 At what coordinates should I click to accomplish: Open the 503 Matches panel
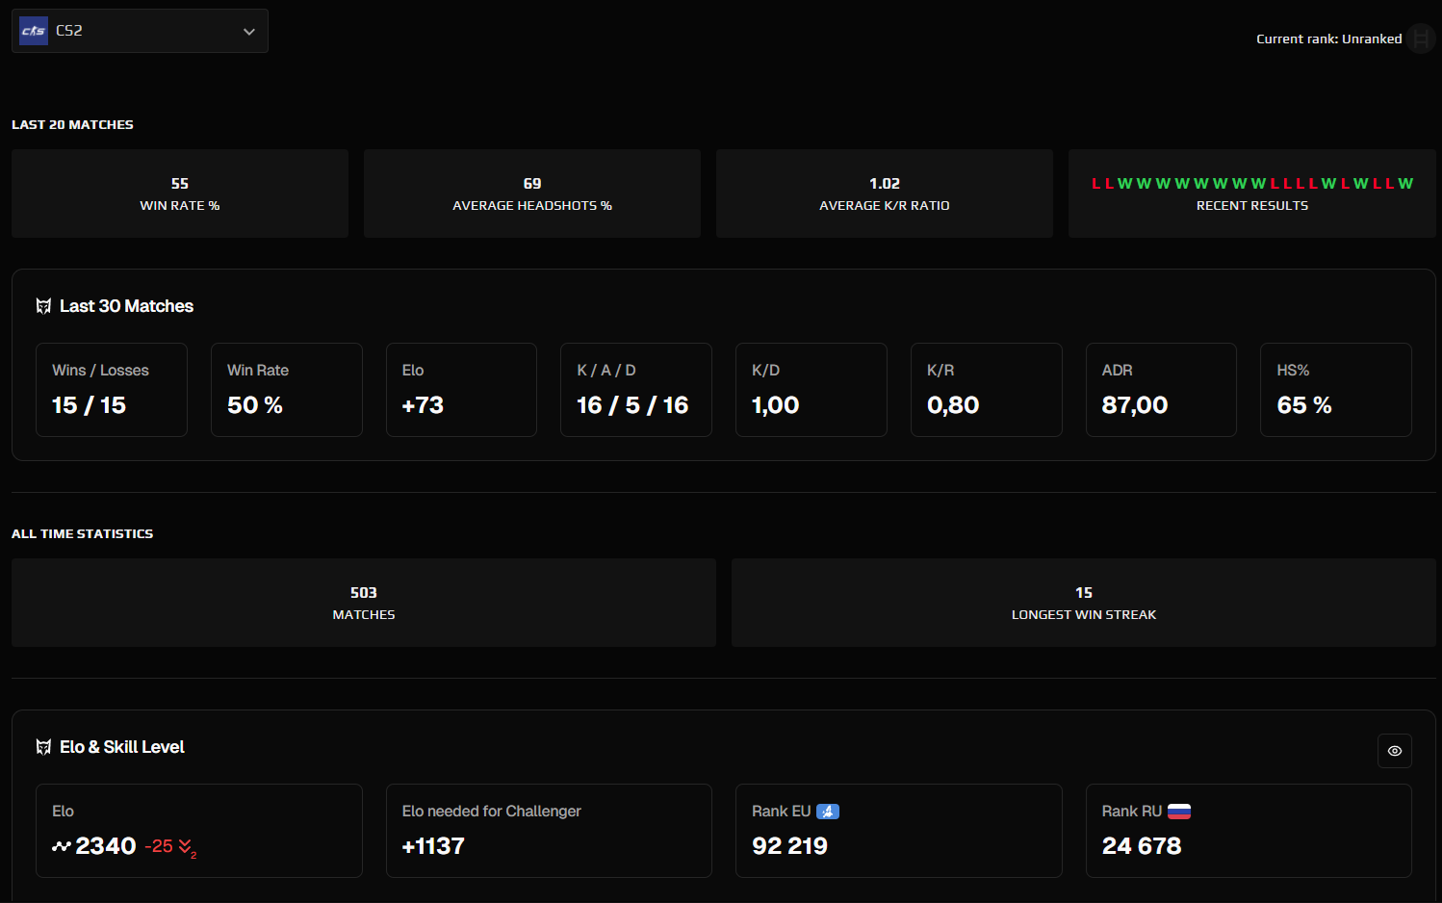pyautogui.click(x=363, y=603)
